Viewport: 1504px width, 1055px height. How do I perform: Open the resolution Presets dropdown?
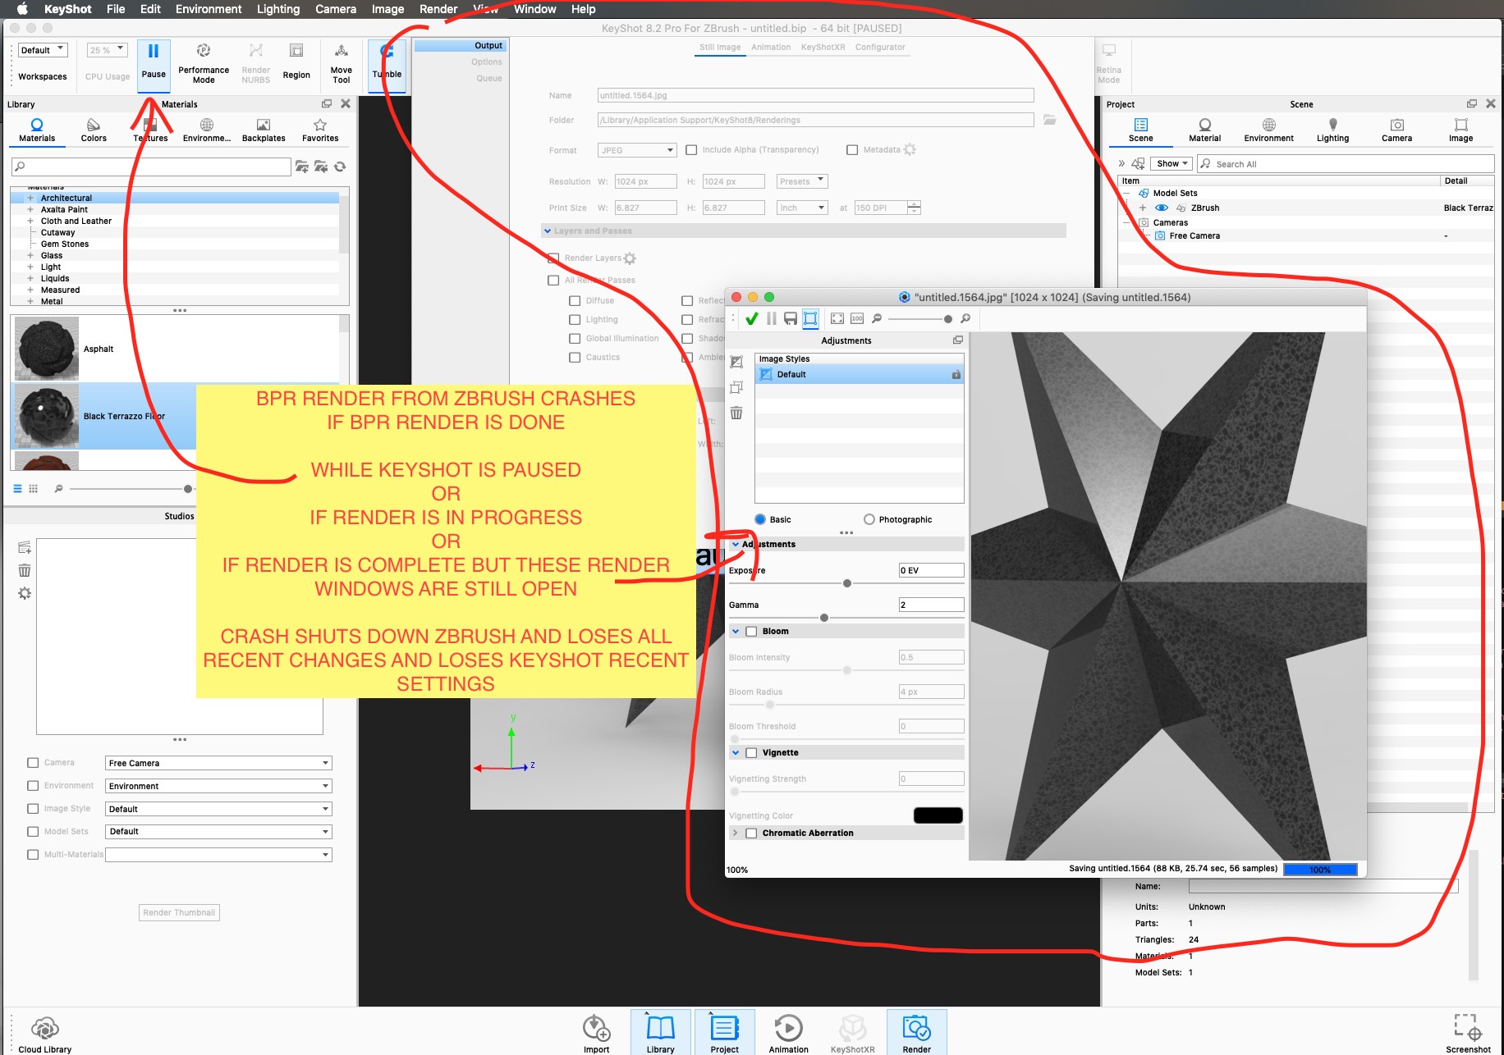coord(802,181)
